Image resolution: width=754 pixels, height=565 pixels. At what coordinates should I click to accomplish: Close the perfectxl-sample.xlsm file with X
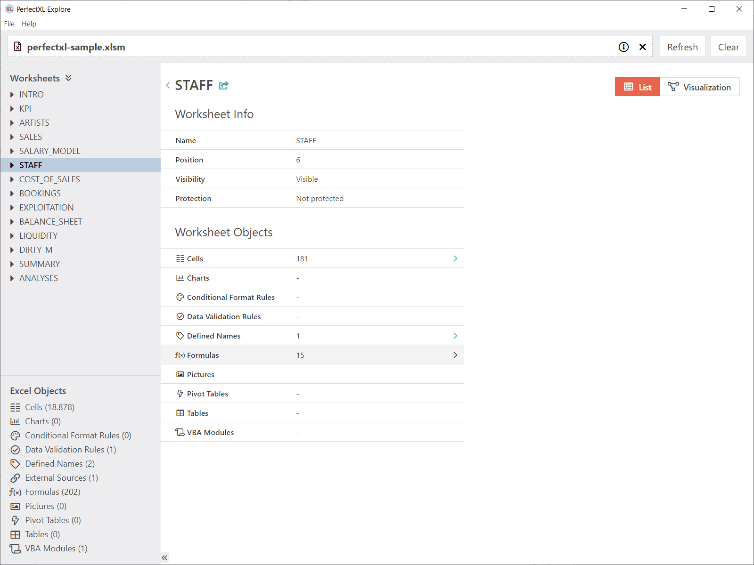click(642, 47)
